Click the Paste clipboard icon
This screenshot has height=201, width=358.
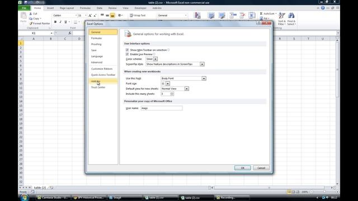coord(23,16)
